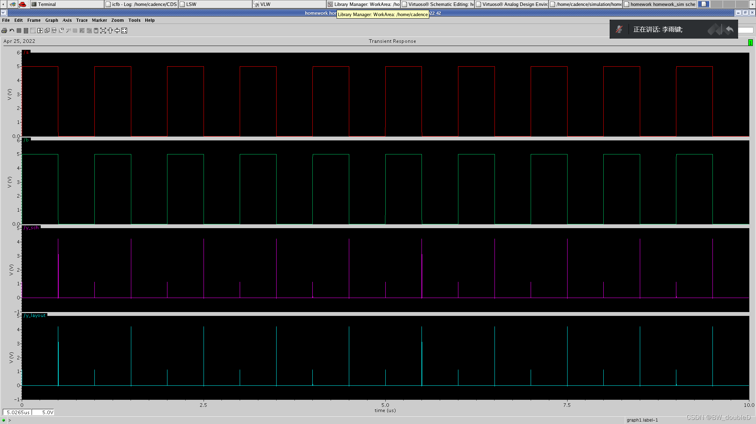Screen dimensions: 756x424
Task: Switch to the Terminal taskbar button
Action: pyautogui.click(x=47, y=4)
